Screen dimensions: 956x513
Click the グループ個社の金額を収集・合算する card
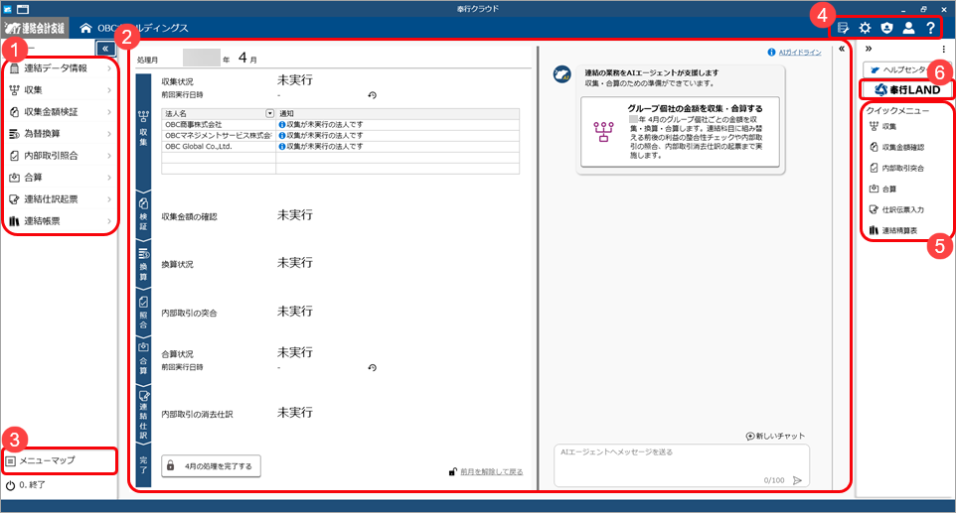coord(680,131)
